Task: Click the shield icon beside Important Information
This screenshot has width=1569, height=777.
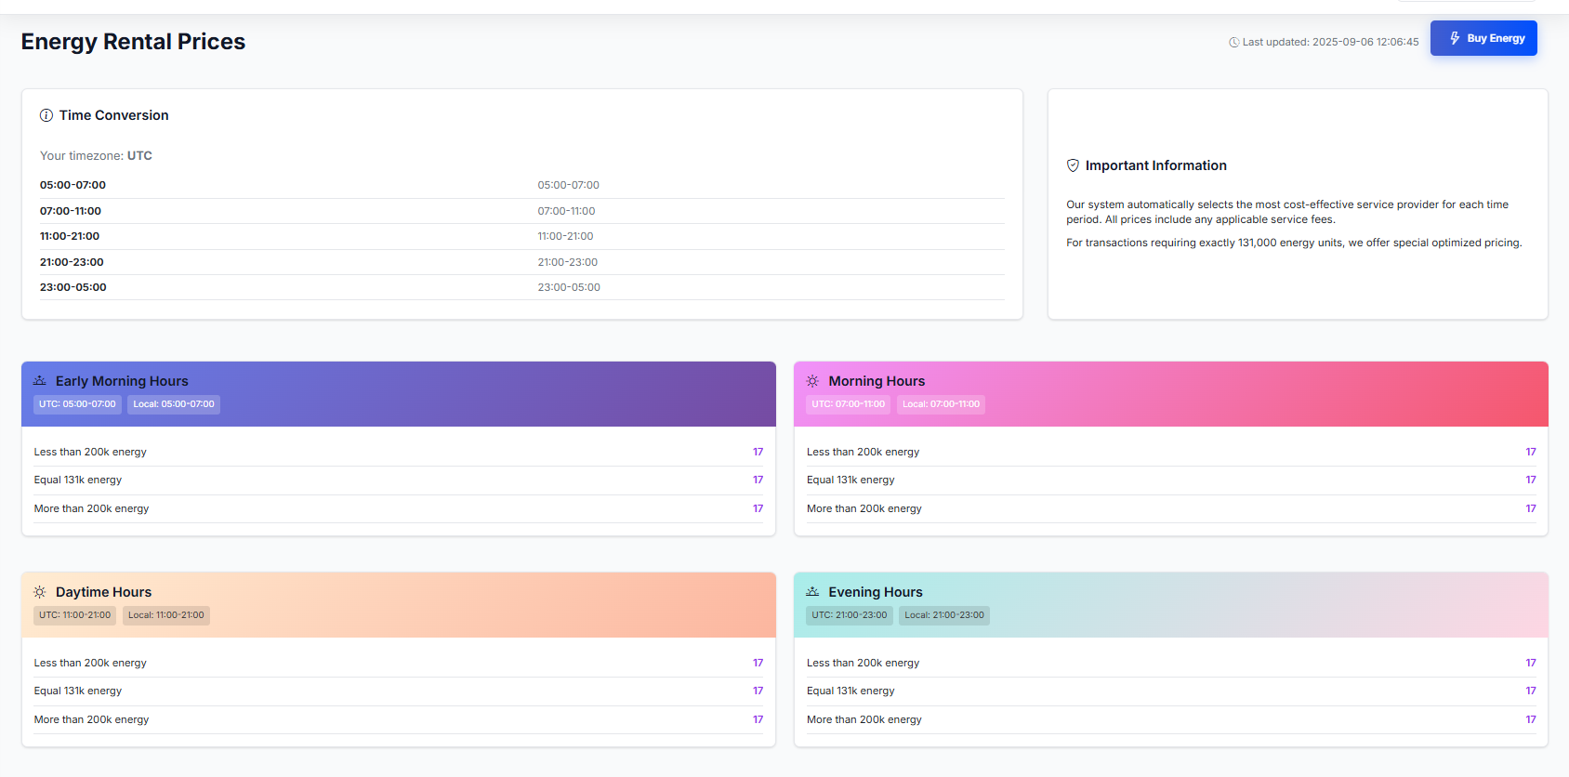Action: tap(1073, 165)
